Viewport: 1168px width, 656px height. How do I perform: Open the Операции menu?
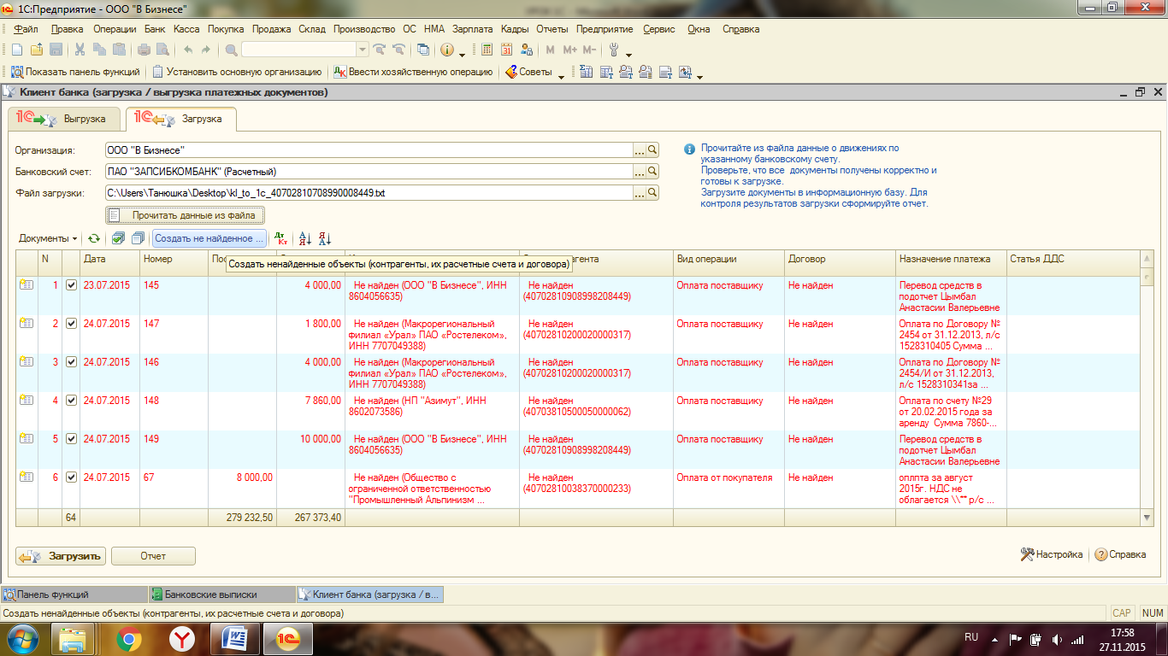click(x=115, y=29)
